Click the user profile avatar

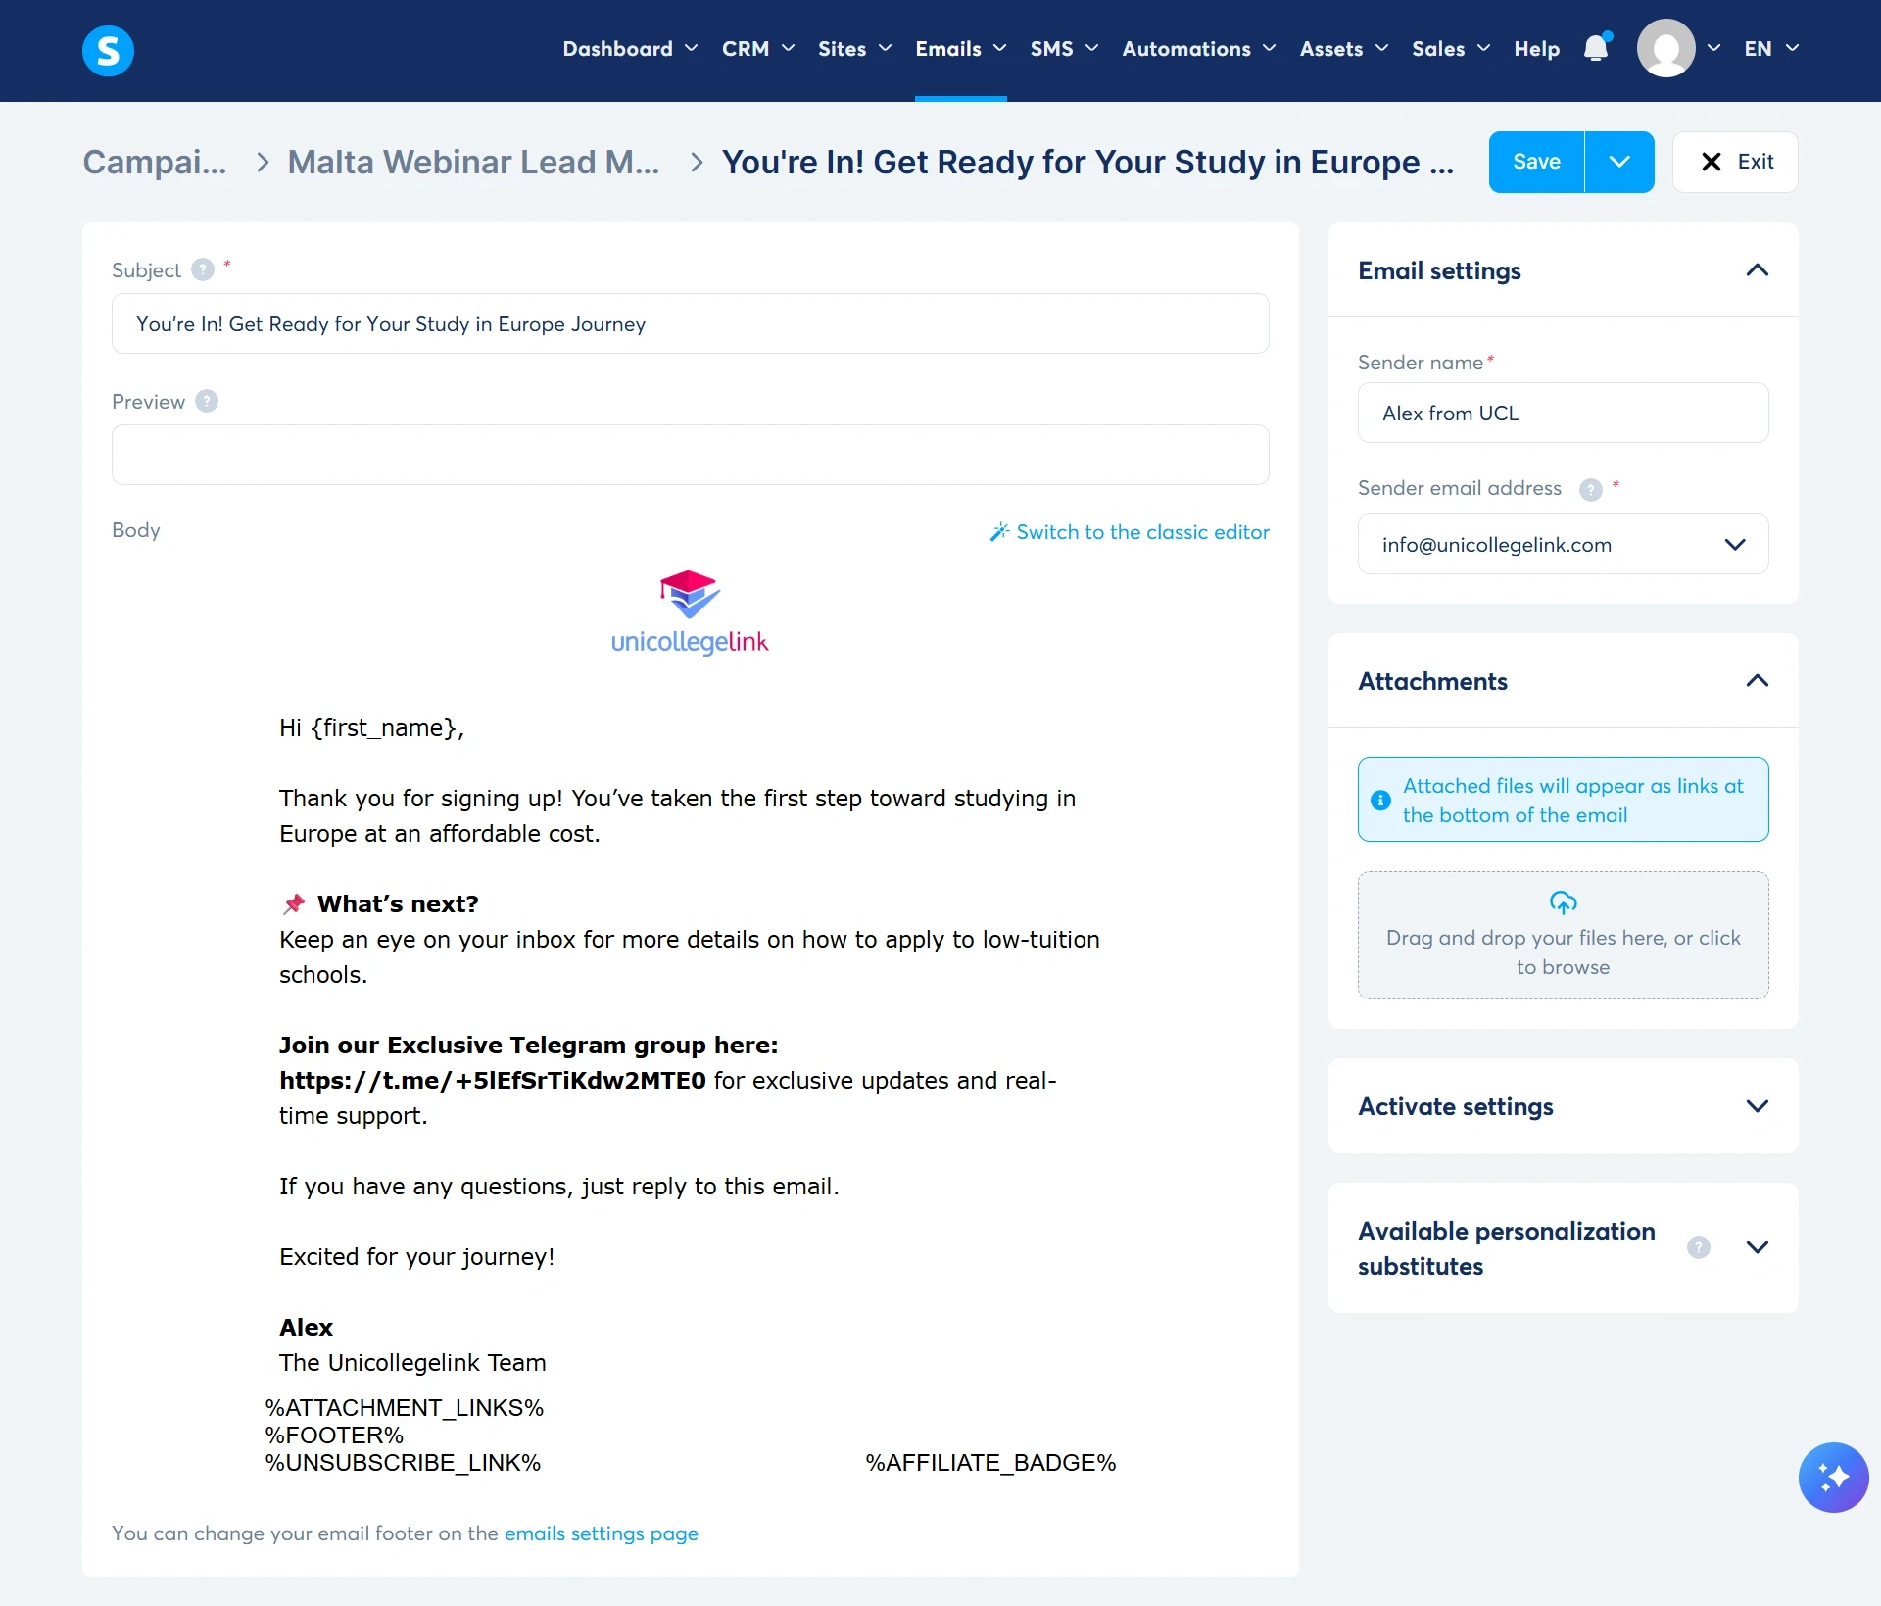1665,49
